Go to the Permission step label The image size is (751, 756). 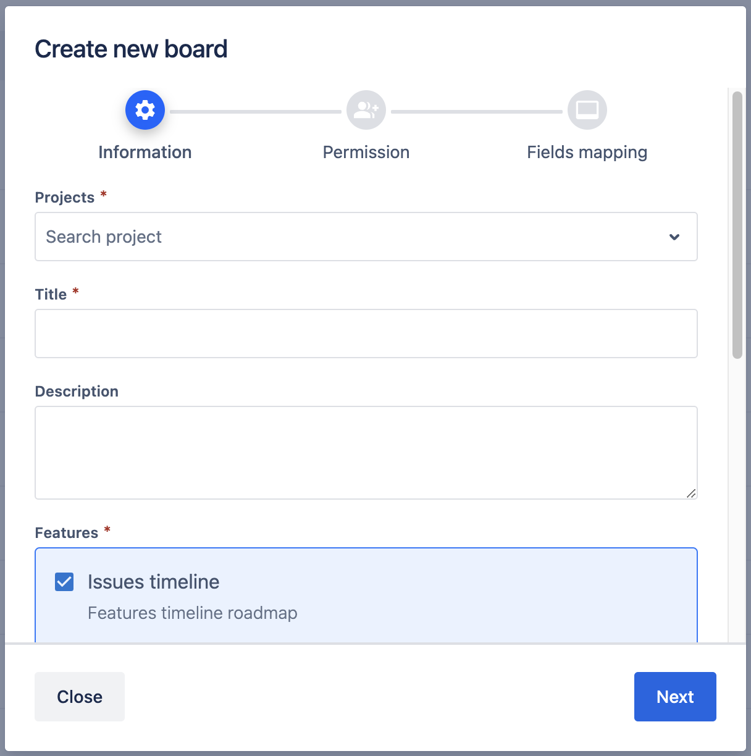(366, 152)
